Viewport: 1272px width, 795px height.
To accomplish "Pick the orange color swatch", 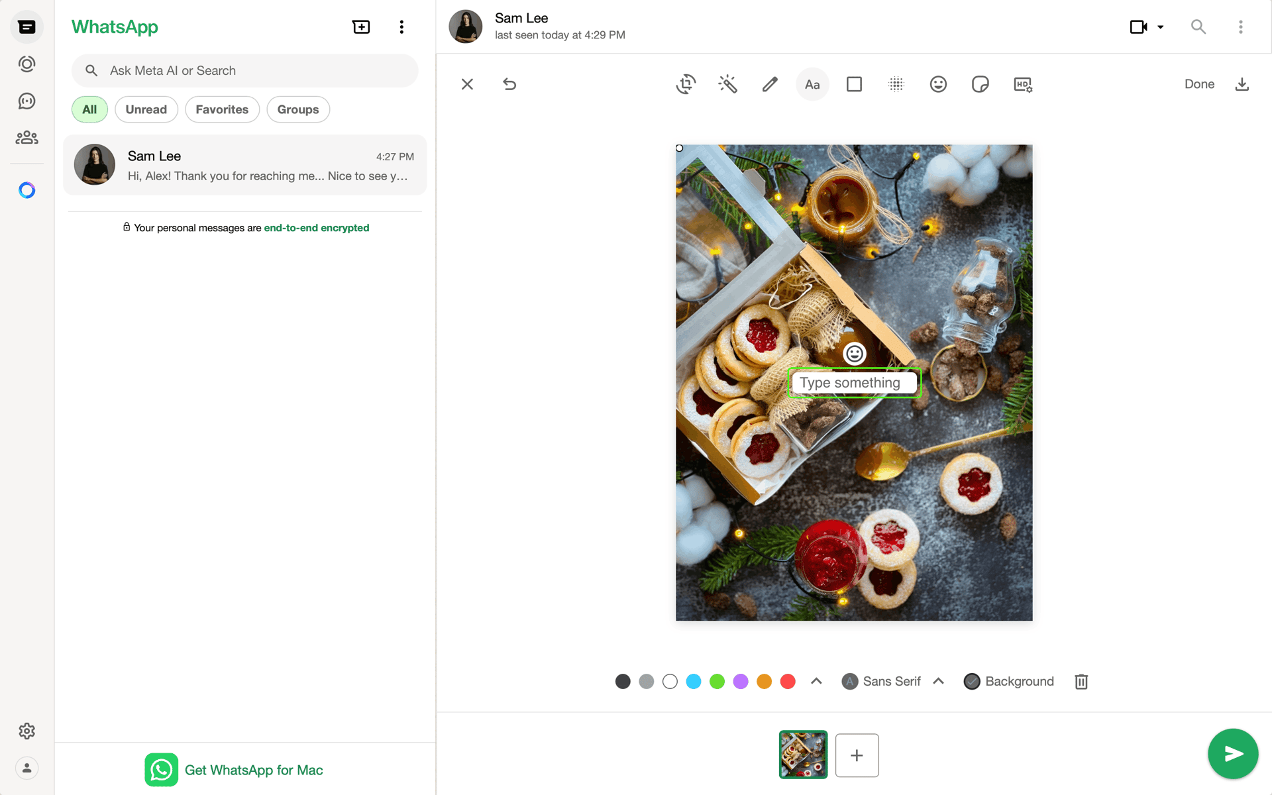I will 764,681.
